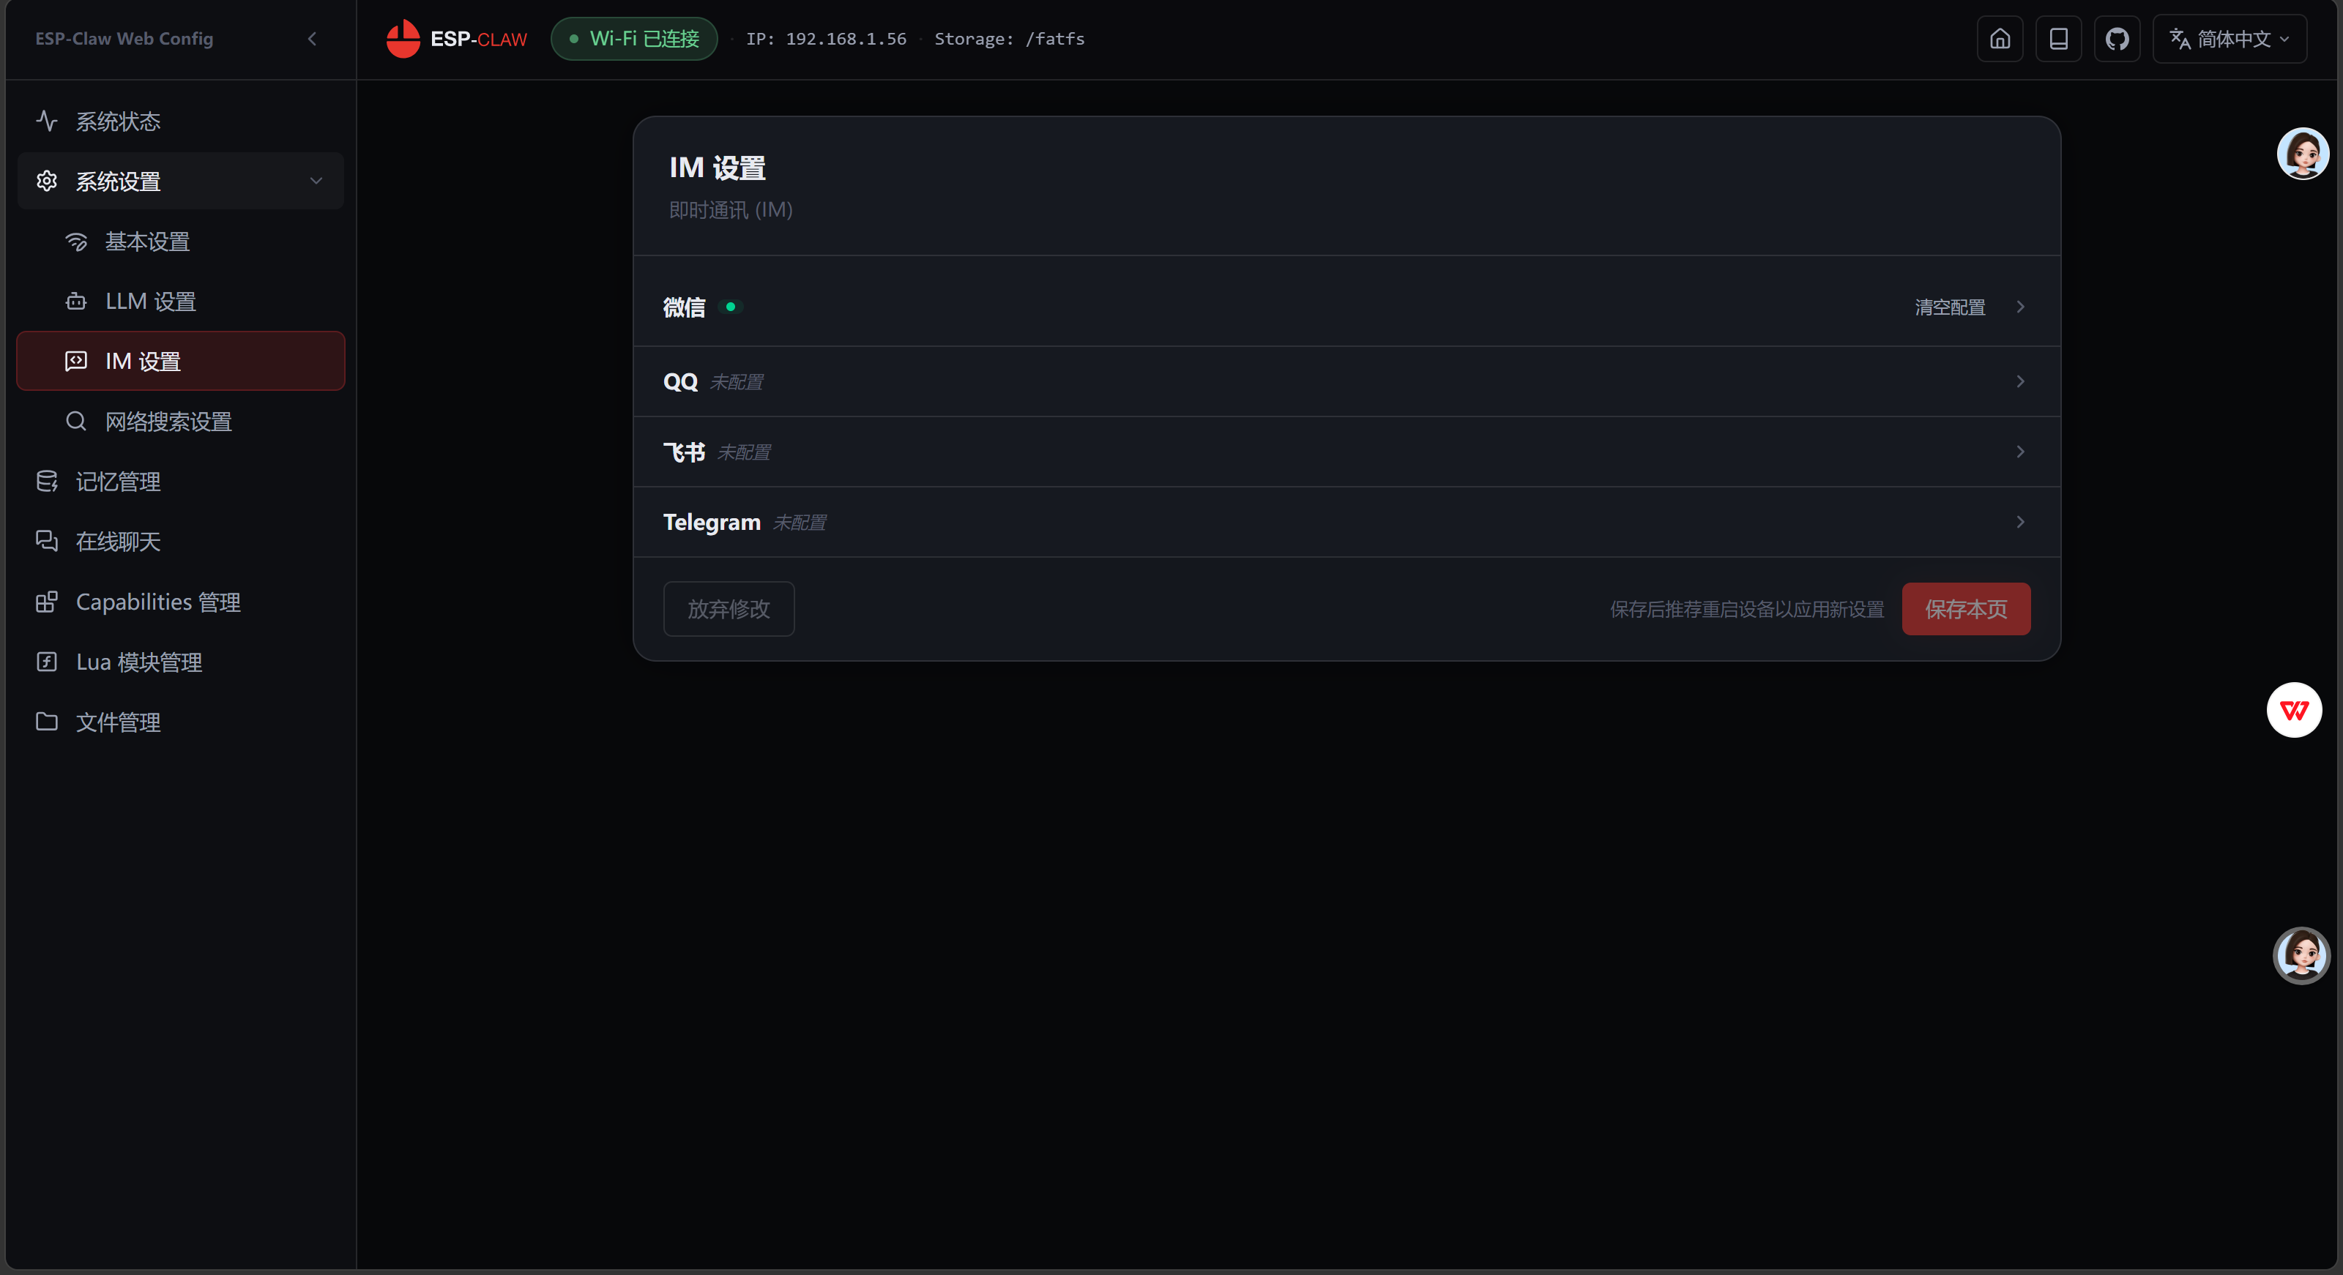Click the 放弃修改 button
Image resolution: width=2343 pixels, height=1275 pixels.
coord(729,609)
